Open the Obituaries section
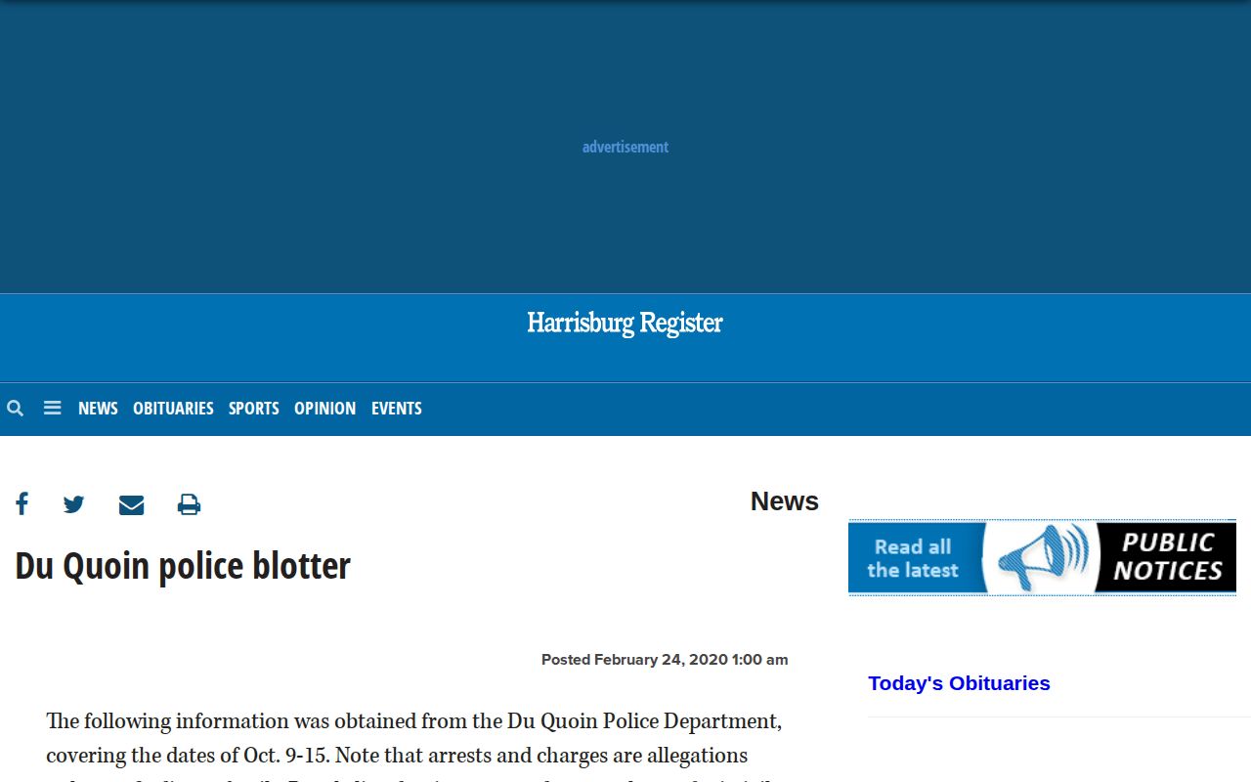Image resolution: width=1251 pixels, height=782 pixels. coord(173,409)
